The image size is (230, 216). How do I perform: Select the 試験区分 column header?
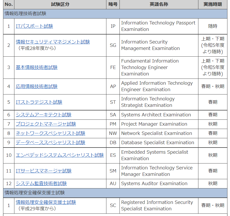tap(60, 4)
